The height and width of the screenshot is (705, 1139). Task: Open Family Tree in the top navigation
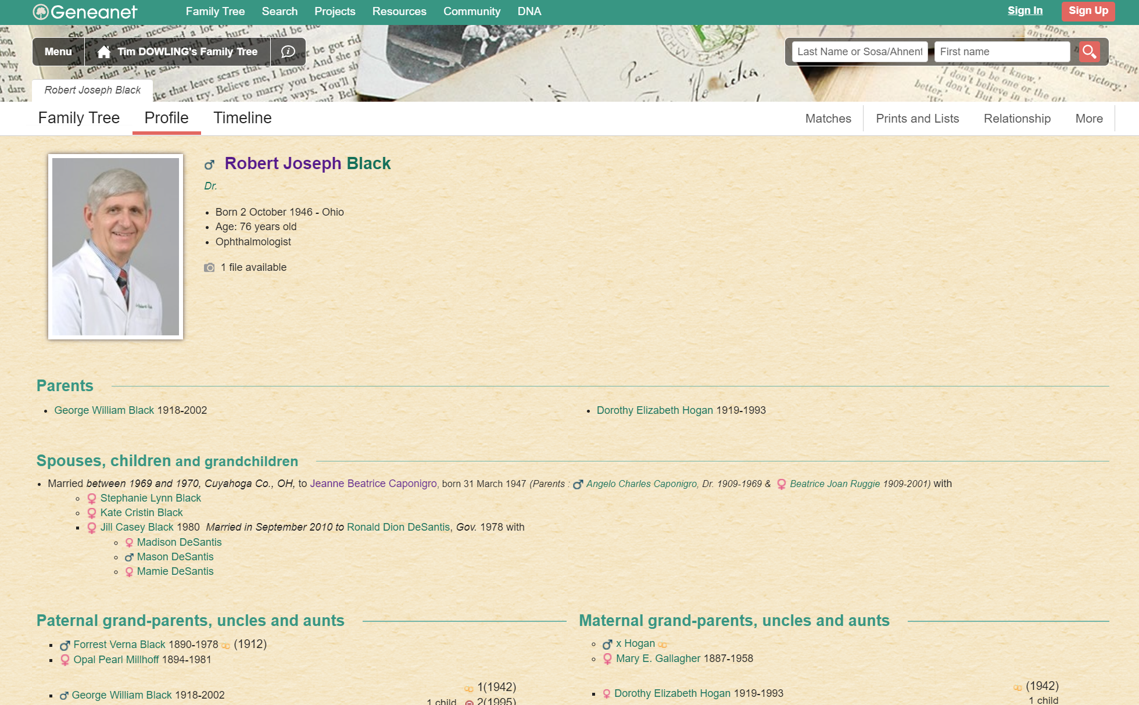pyautogui.click(x=215, y=12)
